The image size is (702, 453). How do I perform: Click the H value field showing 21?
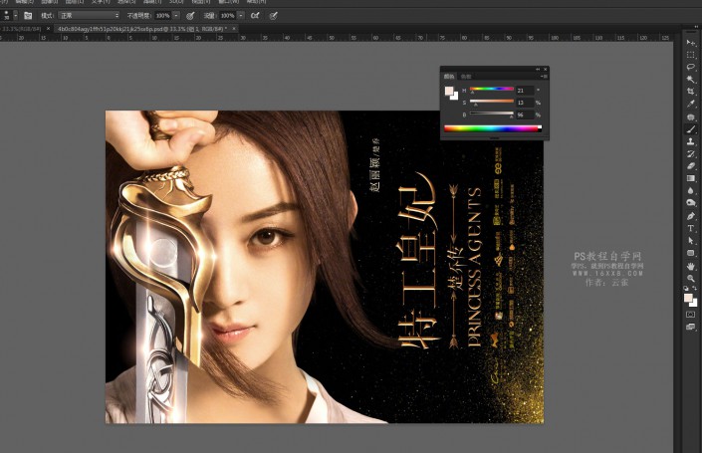[x=525, y=91]
